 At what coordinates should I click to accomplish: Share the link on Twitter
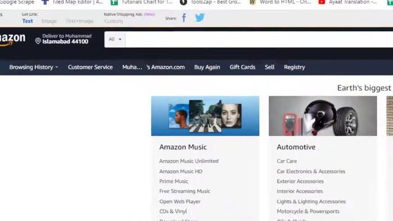[200, 18]
